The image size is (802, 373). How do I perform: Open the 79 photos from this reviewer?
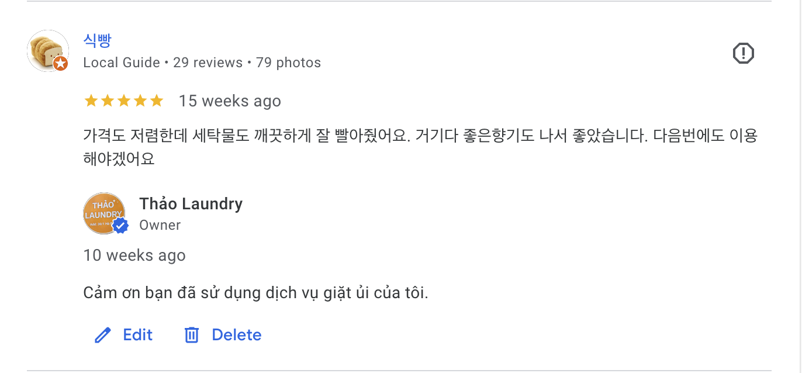pos(289,63)
